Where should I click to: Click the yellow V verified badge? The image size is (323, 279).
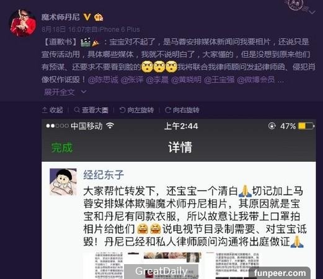[87, 17]
